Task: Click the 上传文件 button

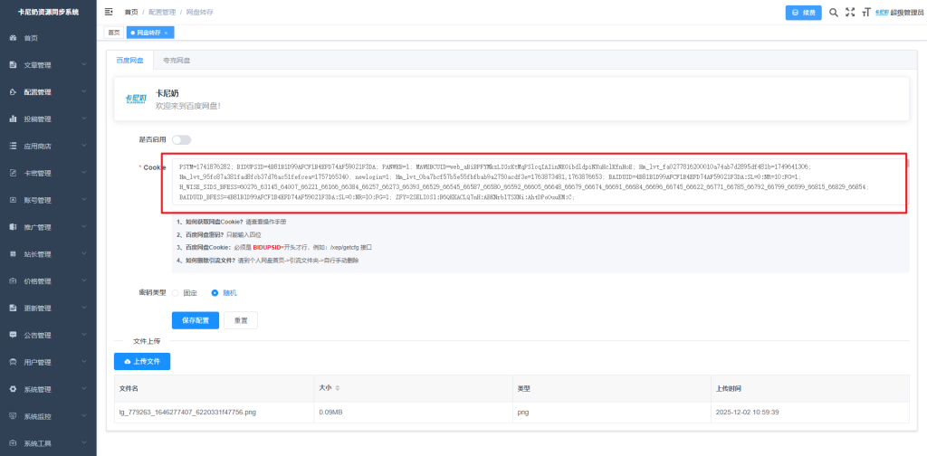Action: 141,362
